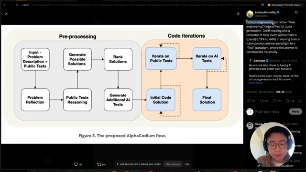Open the 'Chat about Prompt engin...' button
Screen dimensions: 306x172
(285, 5)
